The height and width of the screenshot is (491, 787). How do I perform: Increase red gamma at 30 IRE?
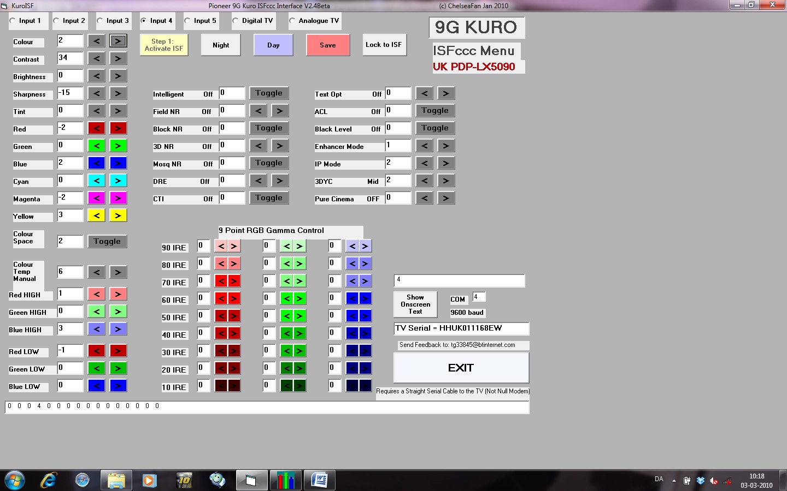(234, 351)
